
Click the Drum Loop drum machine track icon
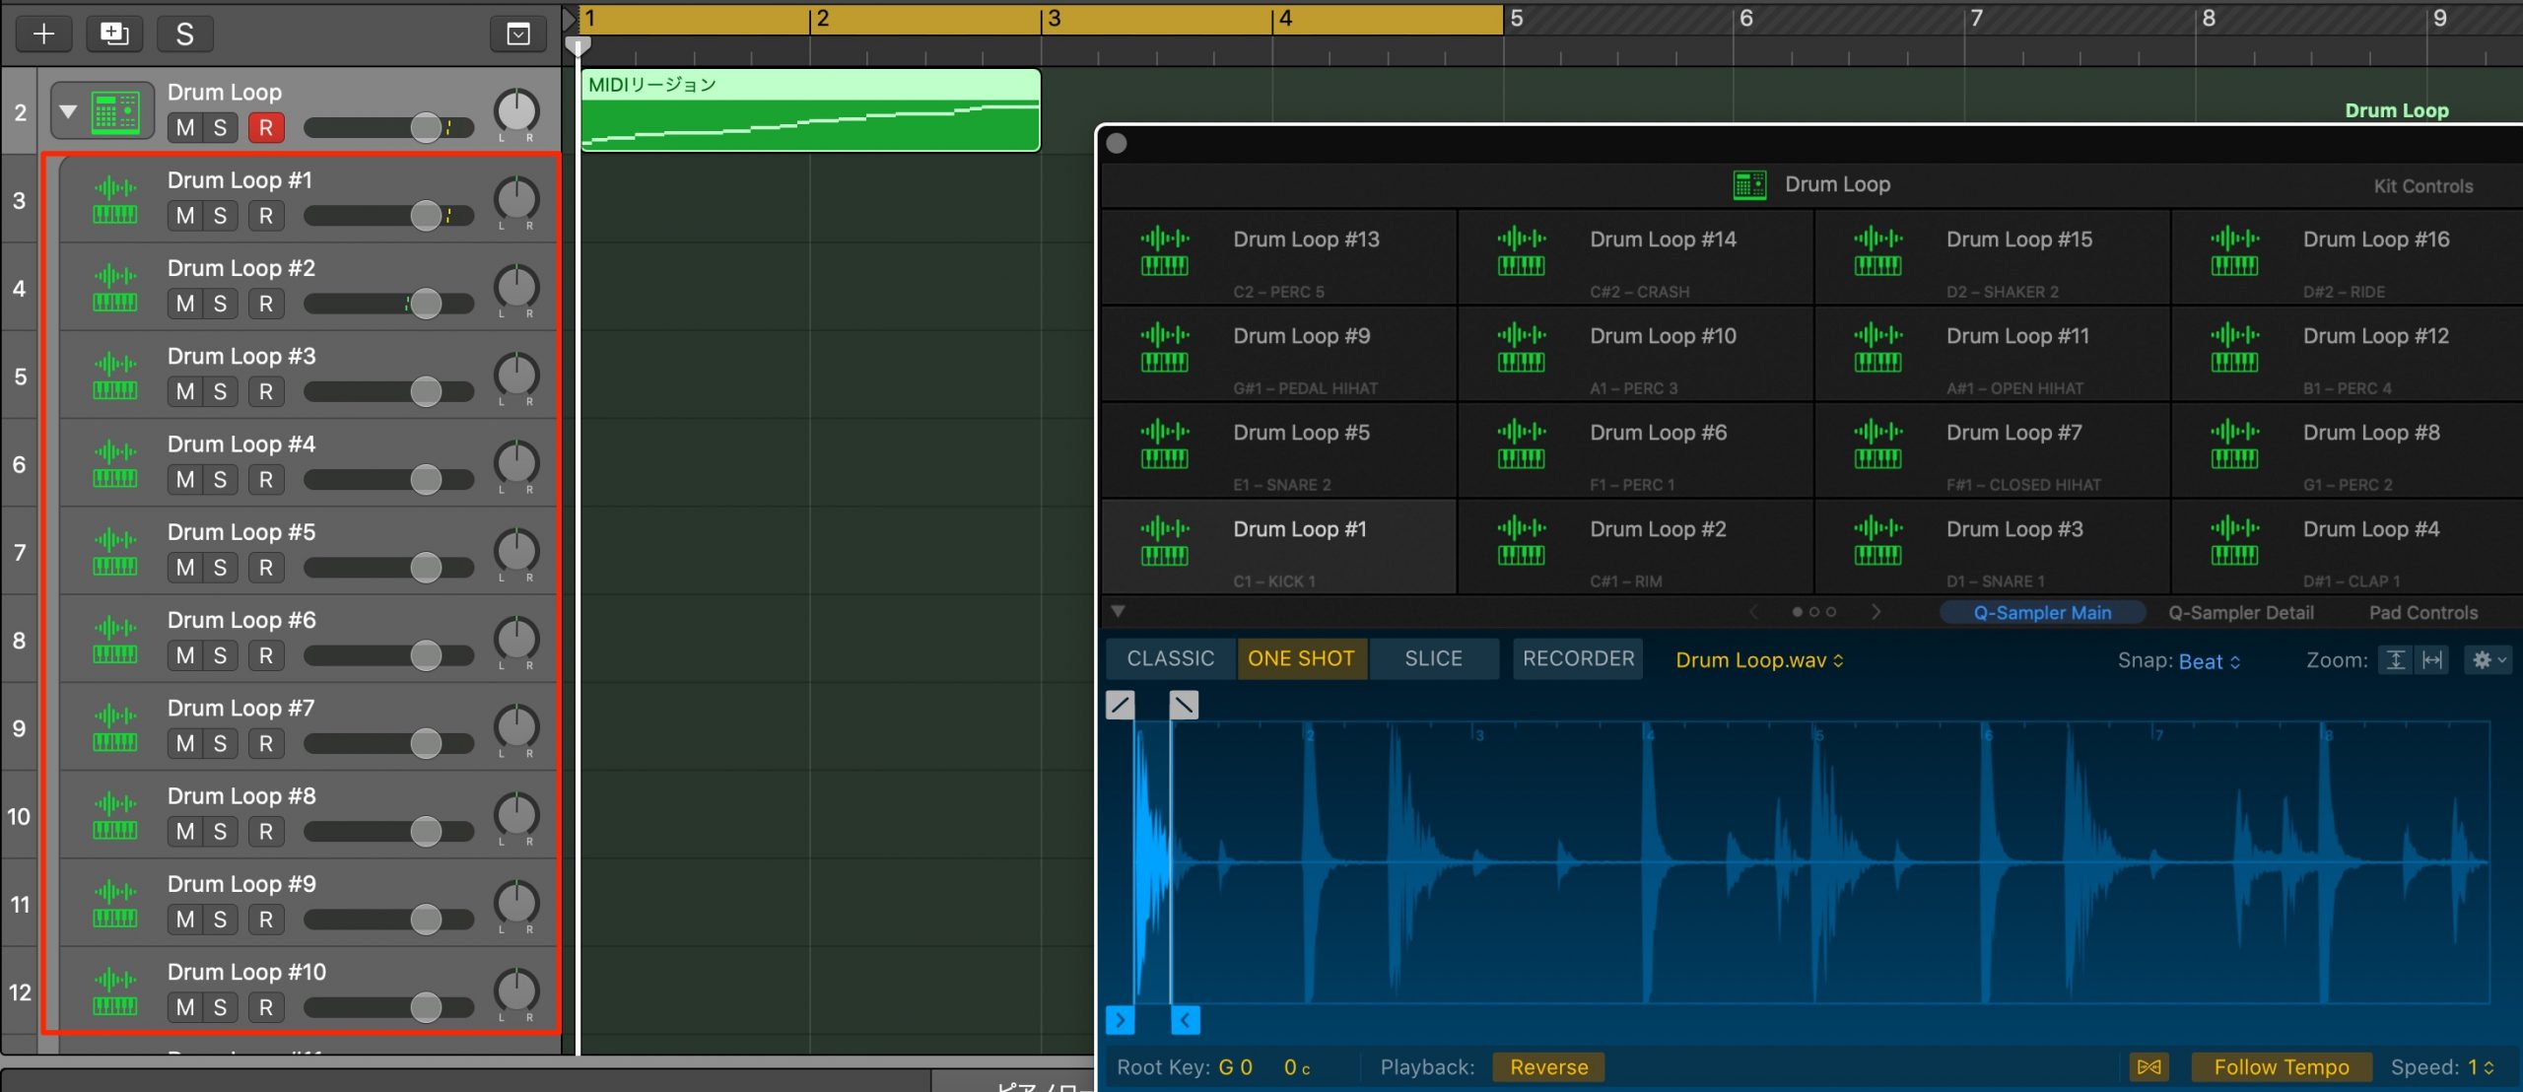pos(115,111)
